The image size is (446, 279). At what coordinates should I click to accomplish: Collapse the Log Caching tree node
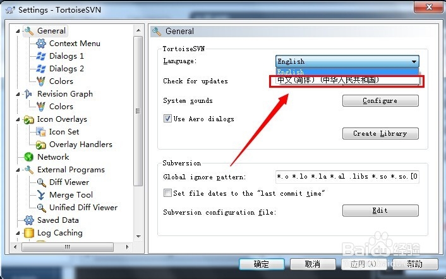(x=18, y=233)
